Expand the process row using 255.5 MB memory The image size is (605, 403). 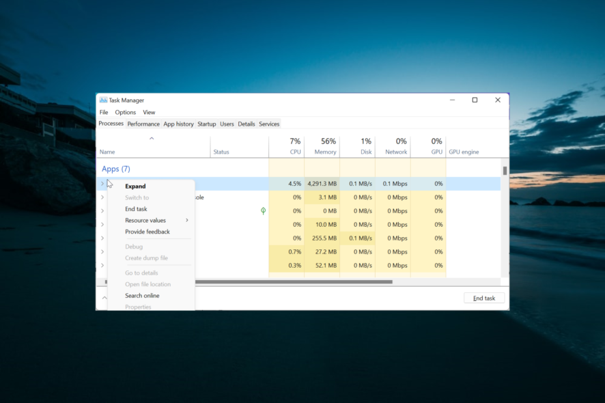(x=102, y=238)
